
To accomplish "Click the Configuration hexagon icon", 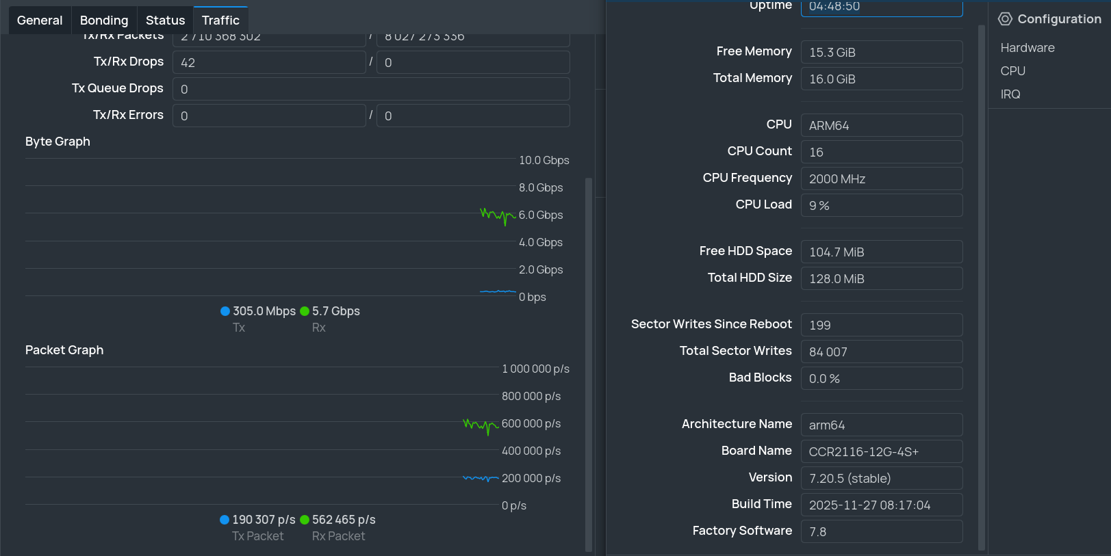I will point(1005,19).
